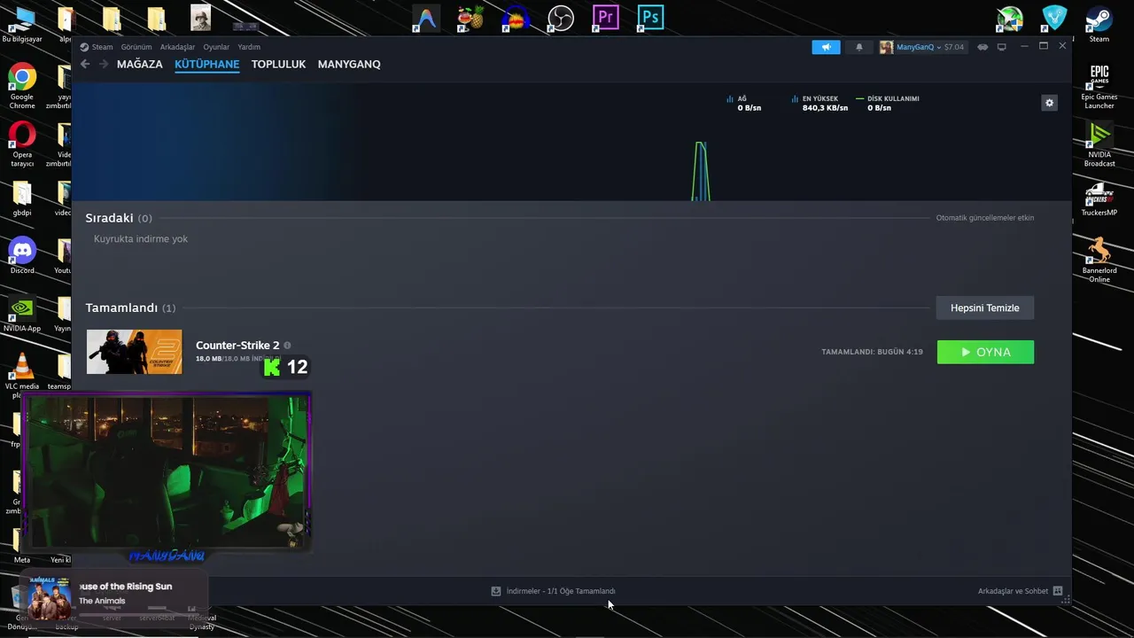
Task: Click the Otomatik güncellemeler etkin text
Action: pyautogui.click(x=985, y=218)
